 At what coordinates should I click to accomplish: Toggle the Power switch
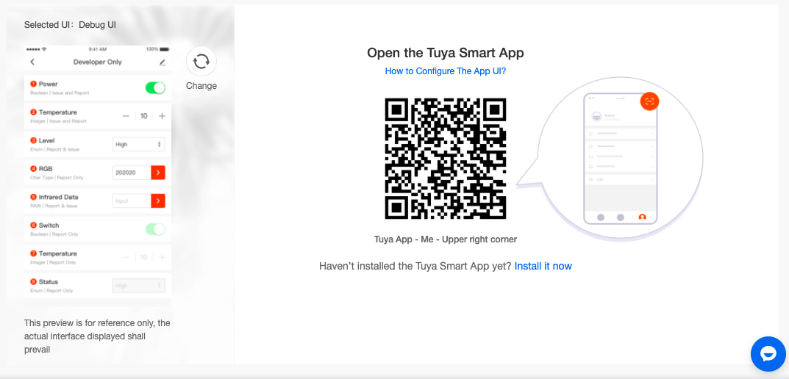click(155, 88)
